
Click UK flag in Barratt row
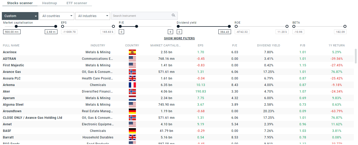tap(132, 137)
